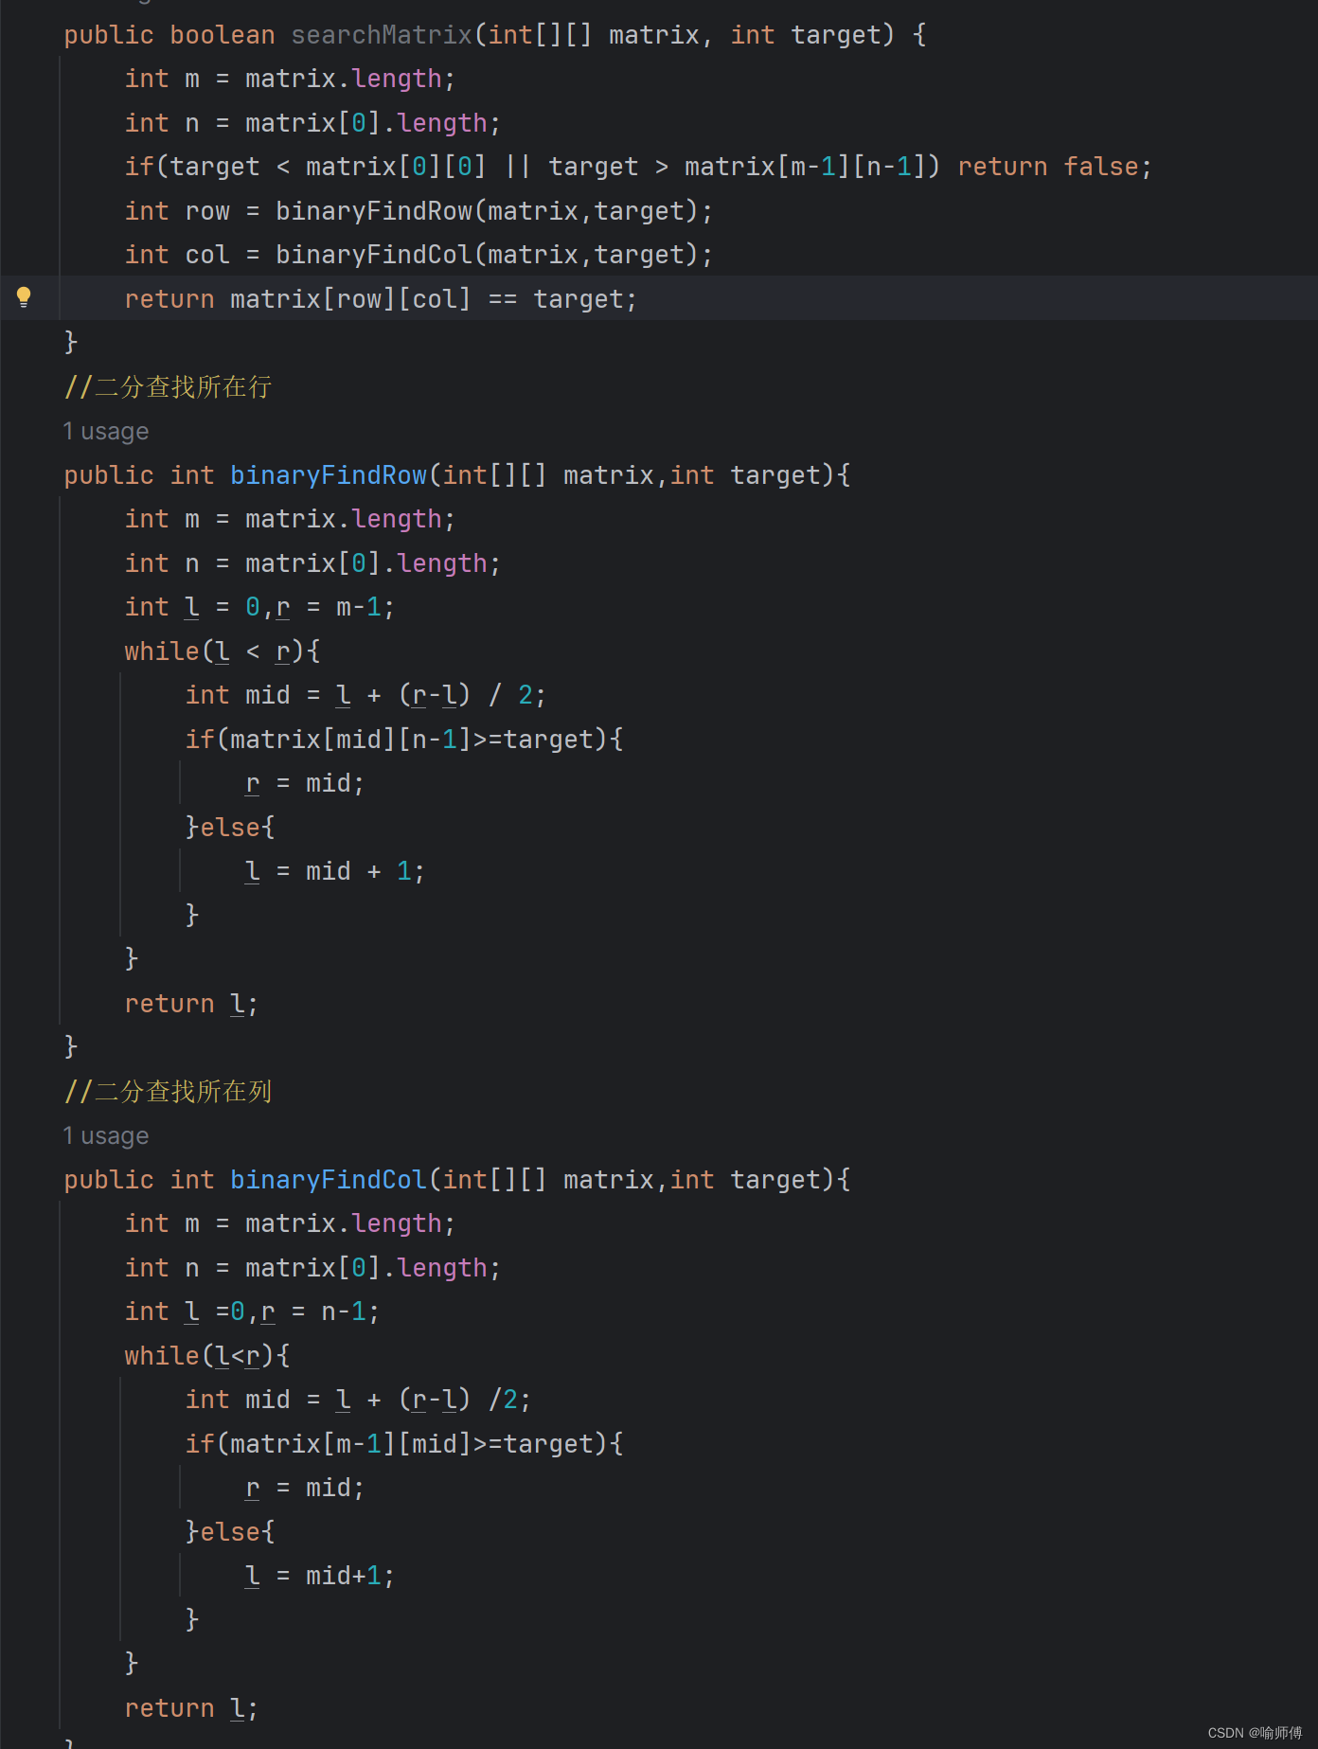This screenshot has height=1749, width=1318.
Task: Click 'int mid = l + (r-l) /2;' line
Action: click(x=358, y=1400)
